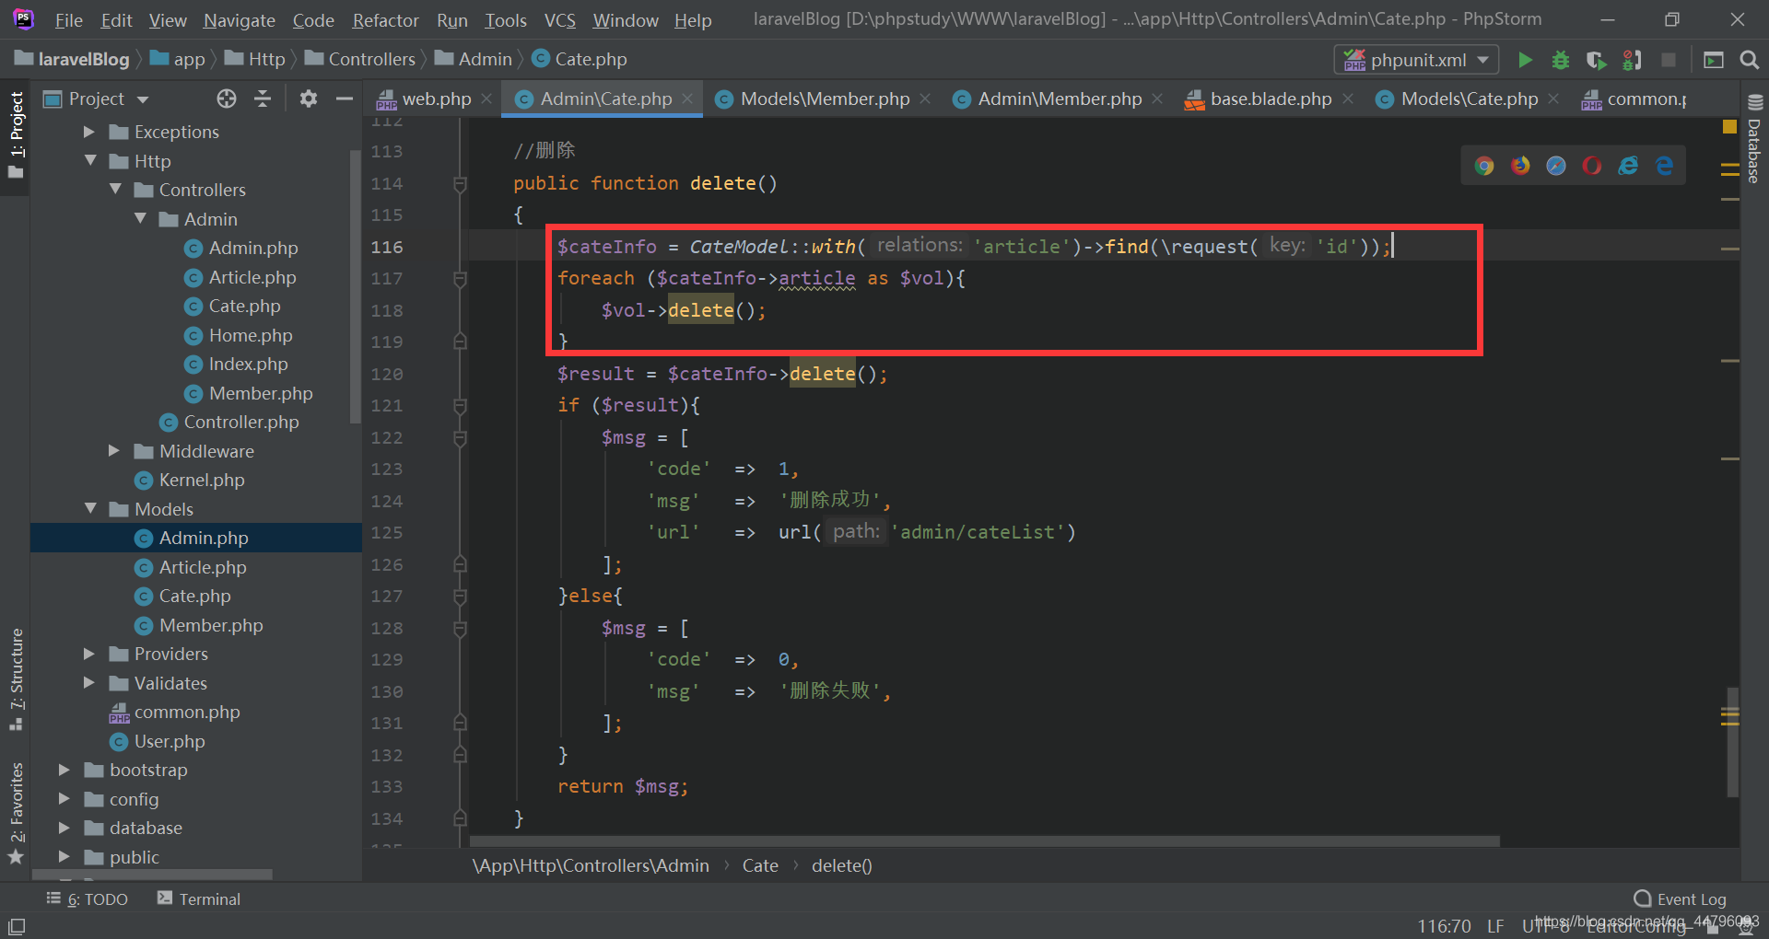Click the stop process button
1769x939 pixels.
[x=1668, y=60]
